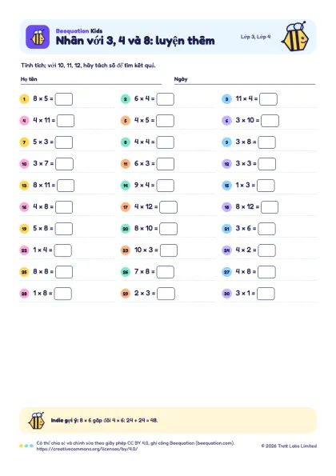Click the answer box for 8 × 12

tap(270, 207)
